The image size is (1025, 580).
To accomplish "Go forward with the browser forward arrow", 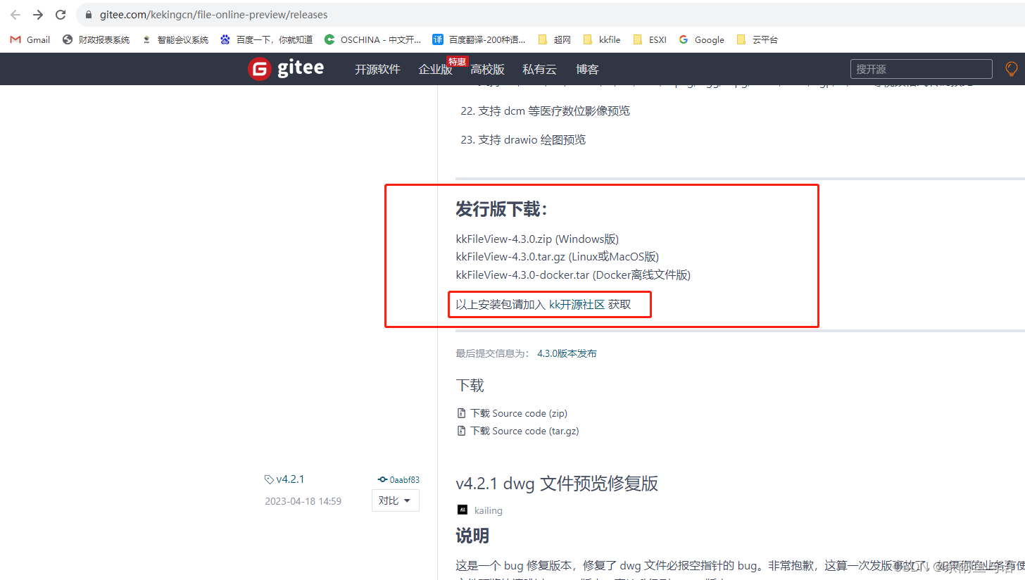I will 38,14.
